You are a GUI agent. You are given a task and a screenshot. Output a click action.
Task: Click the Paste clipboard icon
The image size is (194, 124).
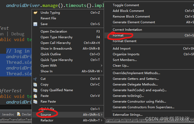(35, 96)
